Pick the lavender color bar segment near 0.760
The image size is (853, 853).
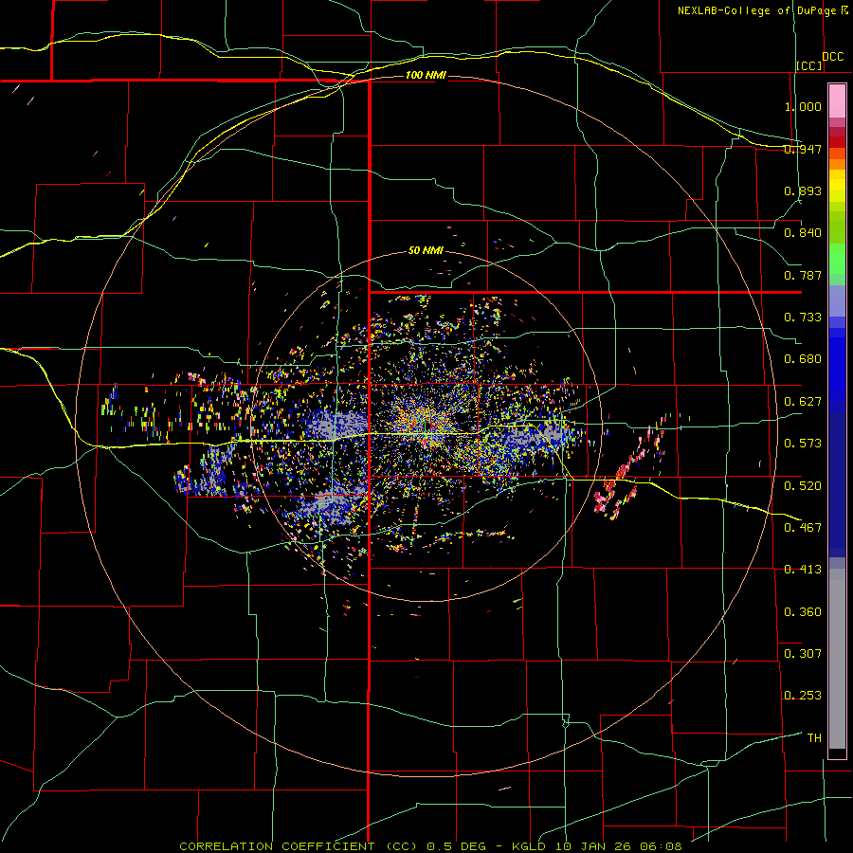837,300
